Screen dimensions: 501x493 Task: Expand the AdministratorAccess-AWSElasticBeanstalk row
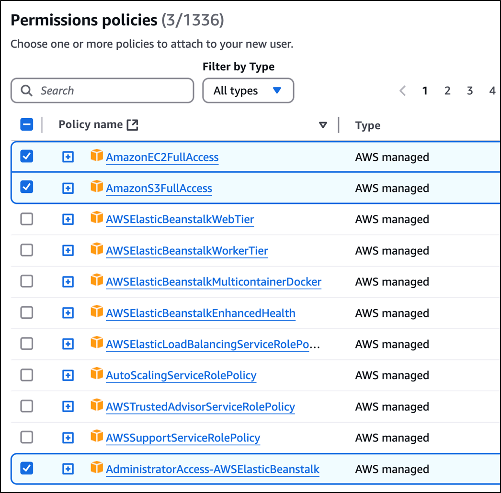point(68,469)
